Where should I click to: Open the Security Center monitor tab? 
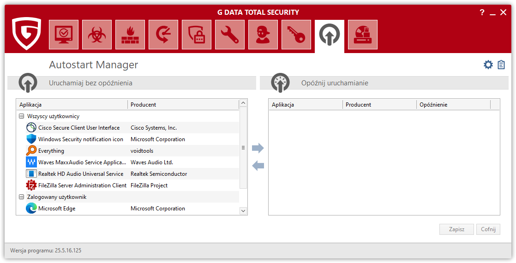click(x=64, y=35)
